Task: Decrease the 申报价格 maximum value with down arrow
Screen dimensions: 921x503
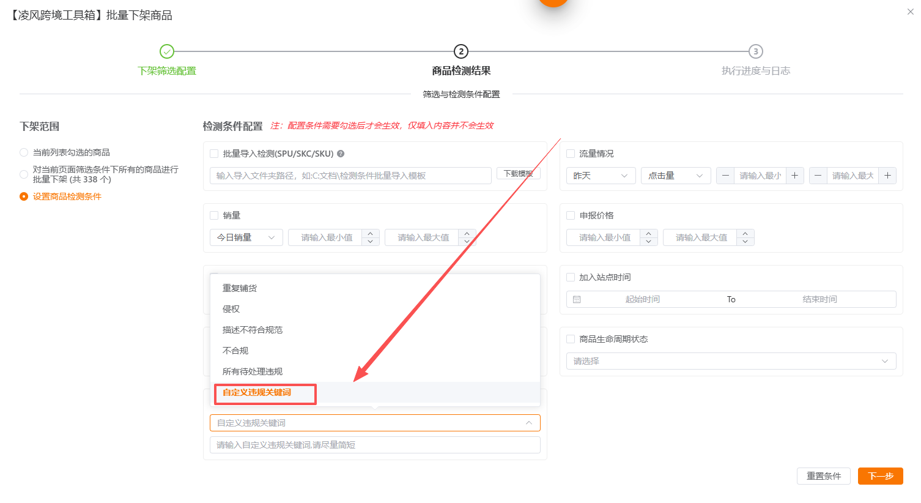Action: pos(745,241)
